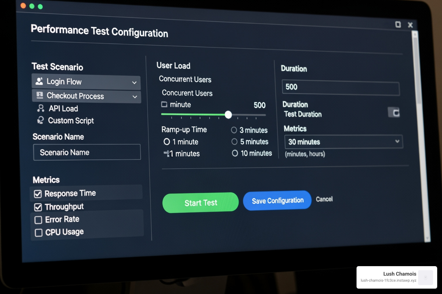Uncheck the Throughput metric checkbox
Screen dimensions: 442x294
38,207
